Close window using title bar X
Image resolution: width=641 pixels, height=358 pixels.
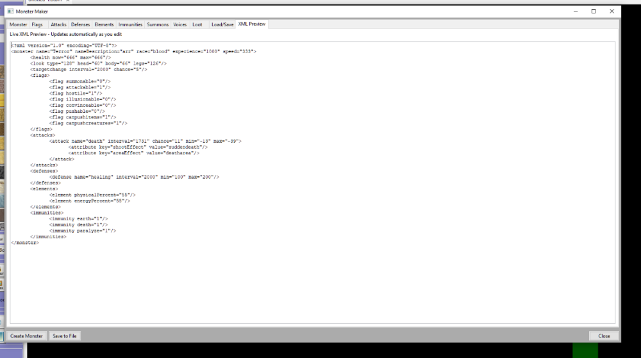click(x=612, y=12)
